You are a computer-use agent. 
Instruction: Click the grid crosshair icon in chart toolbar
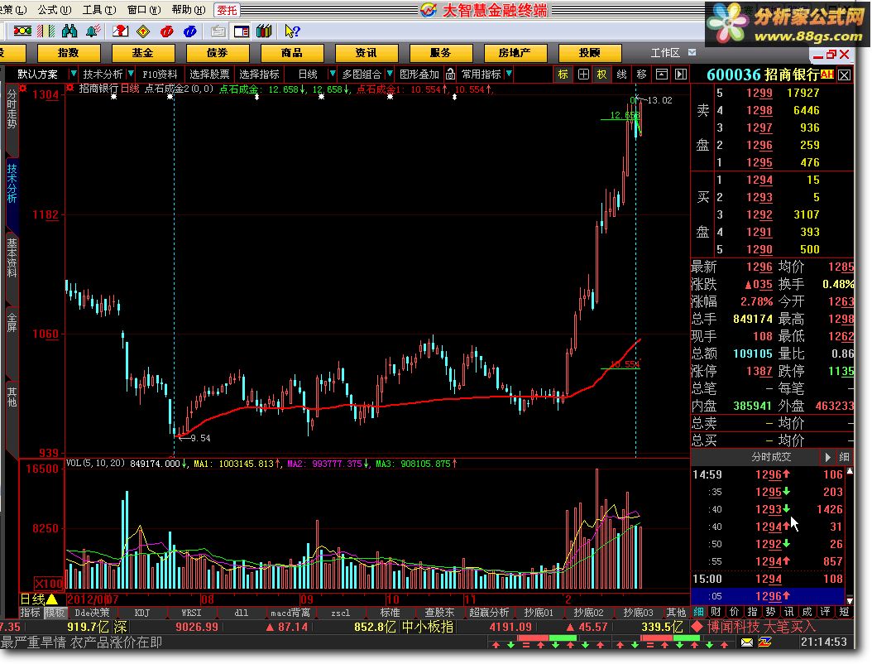(x=583, y=74)
